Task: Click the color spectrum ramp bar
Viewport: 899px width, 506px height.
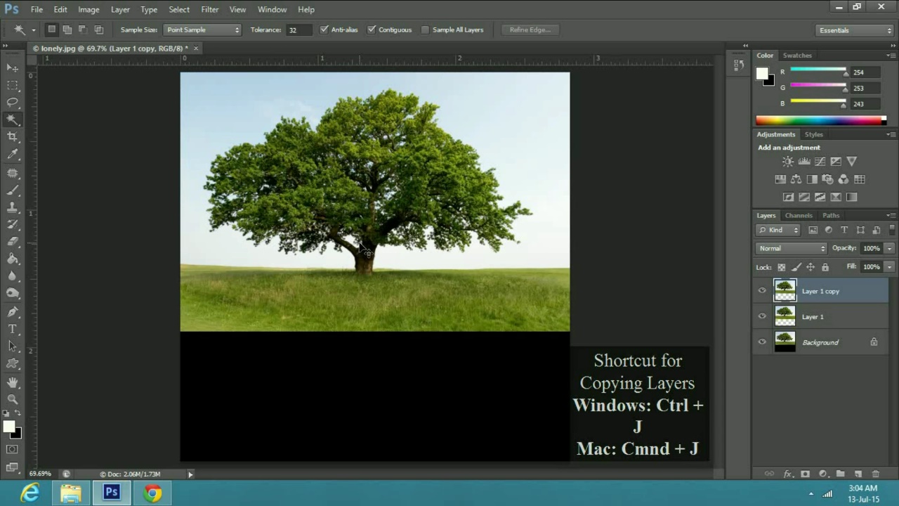Action: pos(821,120)
